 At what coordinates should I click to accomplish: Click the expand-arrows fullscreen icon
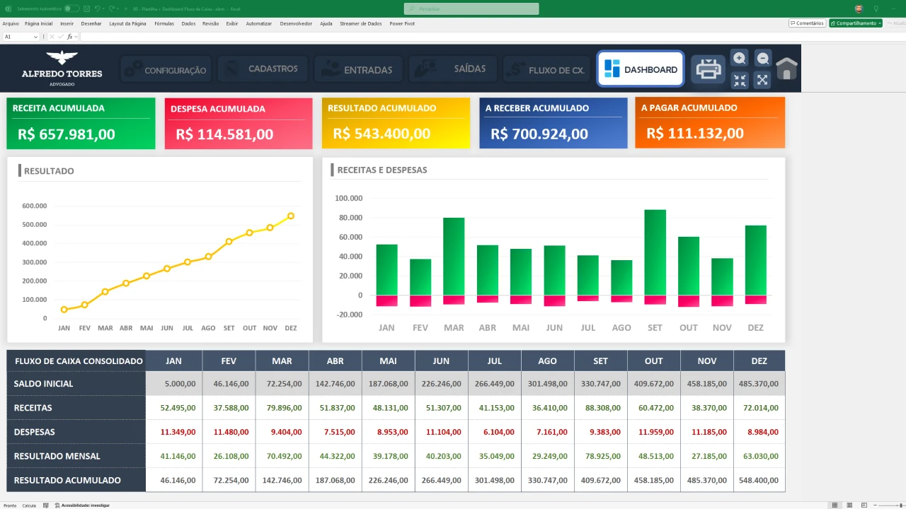pos(762,81)
